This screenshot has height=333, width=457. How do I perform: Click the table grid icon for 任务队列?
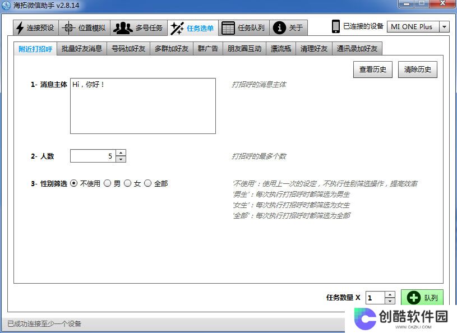(228, 28)
